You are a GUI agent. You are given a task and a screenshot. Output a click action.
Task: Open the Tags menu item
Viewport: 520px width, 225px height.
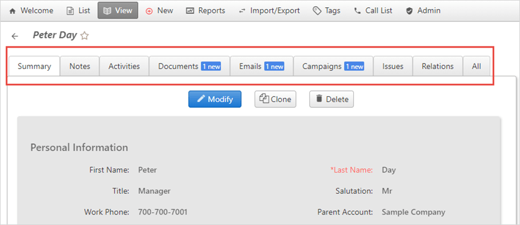(327, 10)
